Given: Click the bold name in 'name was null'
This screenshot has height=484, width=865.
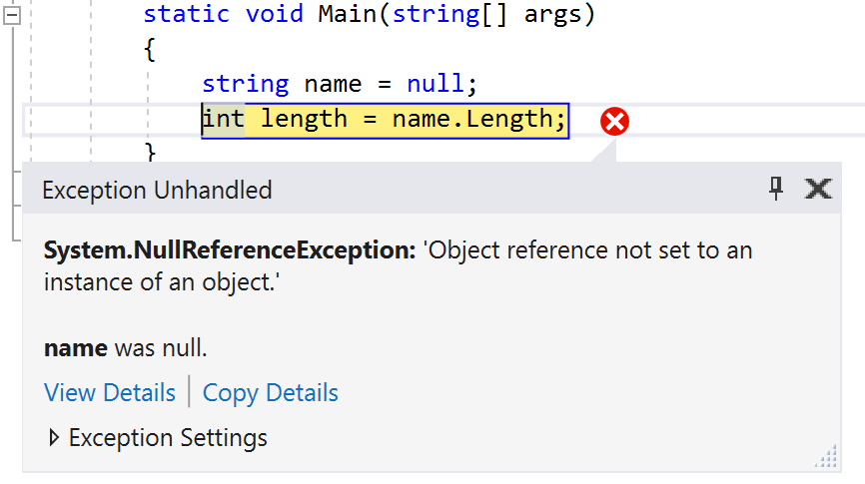Looking at the screenshot, I should click(76, 348).
